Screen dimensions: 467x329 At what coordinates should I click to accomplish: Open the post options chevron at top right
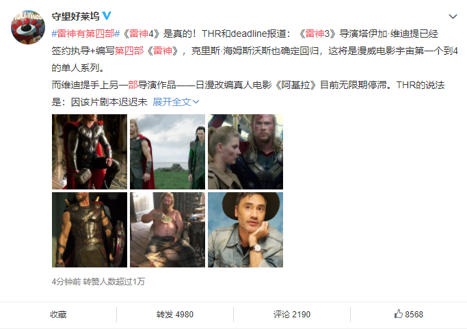[x=453, y=16]
